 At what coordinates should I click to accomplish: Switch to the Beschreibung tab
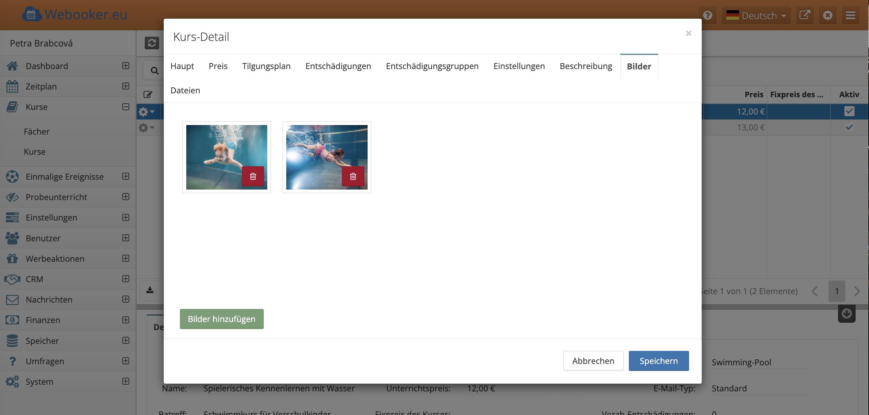(586, 66)
